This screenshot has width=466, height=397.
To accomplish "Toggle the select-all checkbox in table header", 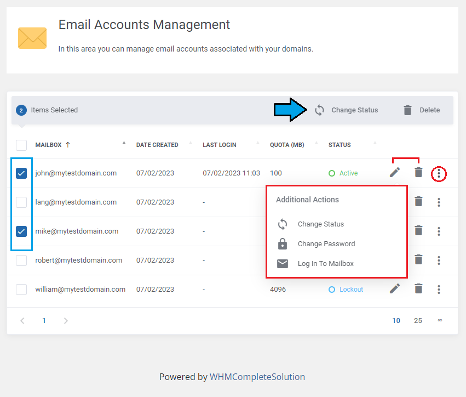I will point(21,145).
